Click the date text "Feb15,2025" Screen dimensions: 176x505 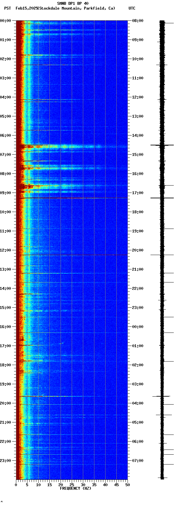(x=26, y=8)
